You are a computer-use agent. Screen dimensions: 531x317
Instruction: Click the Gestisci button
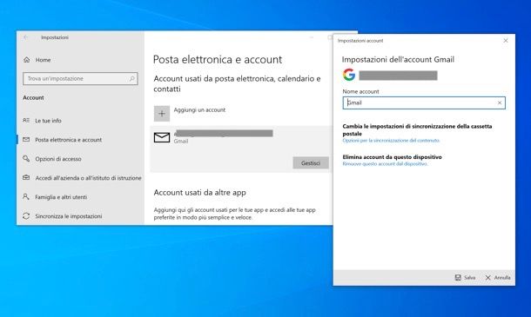[311, 163]
